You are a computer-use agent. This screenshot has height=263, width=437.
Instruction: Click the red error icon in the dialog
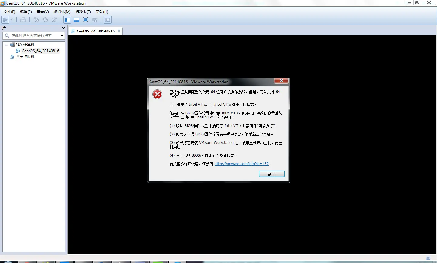click(157, 94)
